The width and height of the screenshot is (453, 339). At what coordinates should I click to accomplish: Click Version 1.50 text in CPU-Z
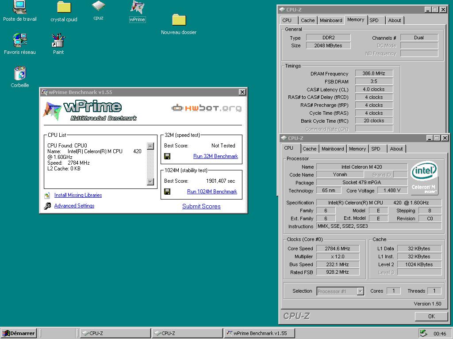click(428, 304)
